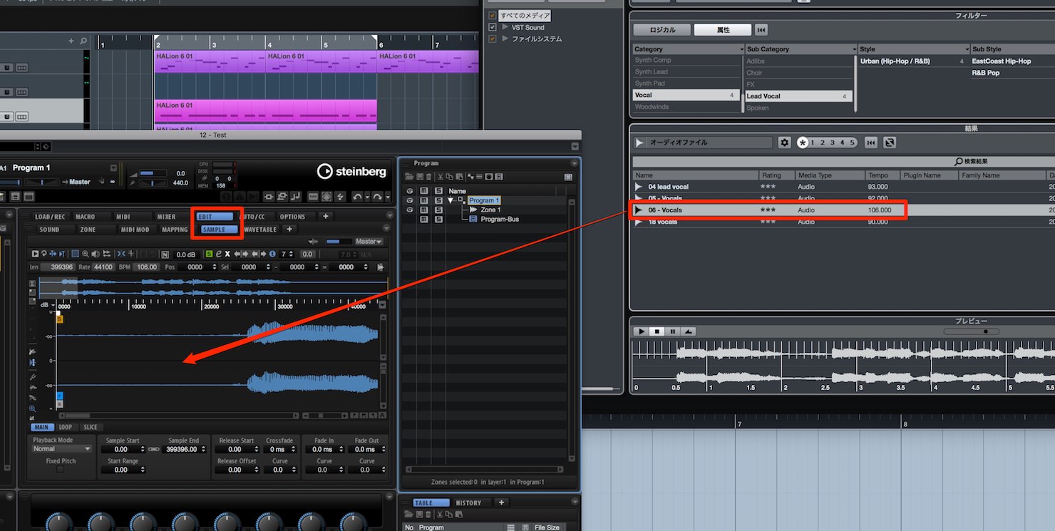Image resolution: width=1055 pixels, height=531 pixels.
Task: Toggle the ファイルシステム checkbox
Action: 492,38
